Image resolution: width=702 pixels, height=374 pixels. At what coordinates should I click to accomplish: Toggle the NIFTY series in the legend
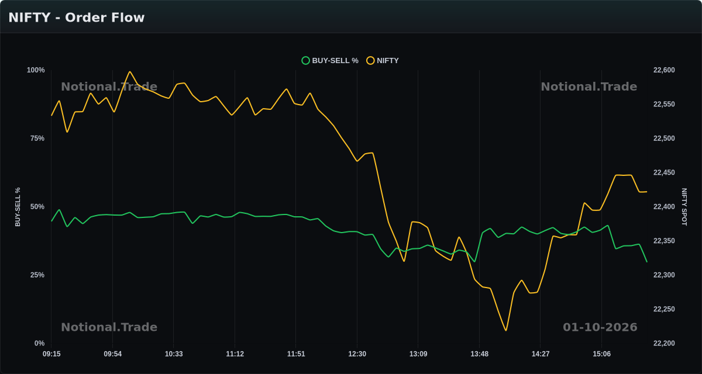383,60
